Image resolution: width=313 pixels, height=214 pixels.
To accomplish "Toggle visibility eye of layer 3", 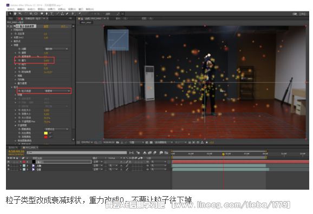I will 8,169.
